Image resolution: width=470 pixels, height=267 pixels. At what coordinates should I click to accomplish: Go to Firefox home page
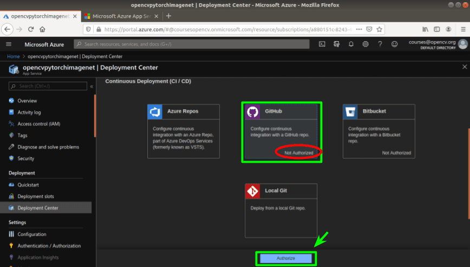pyautogui.click(x=42, y=29)
